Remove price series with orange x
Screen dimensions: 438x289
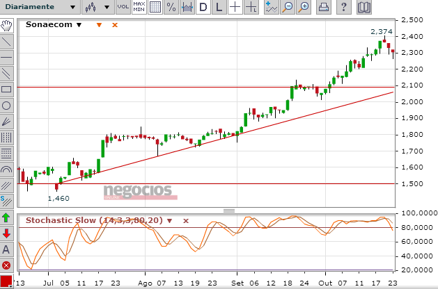115,25
